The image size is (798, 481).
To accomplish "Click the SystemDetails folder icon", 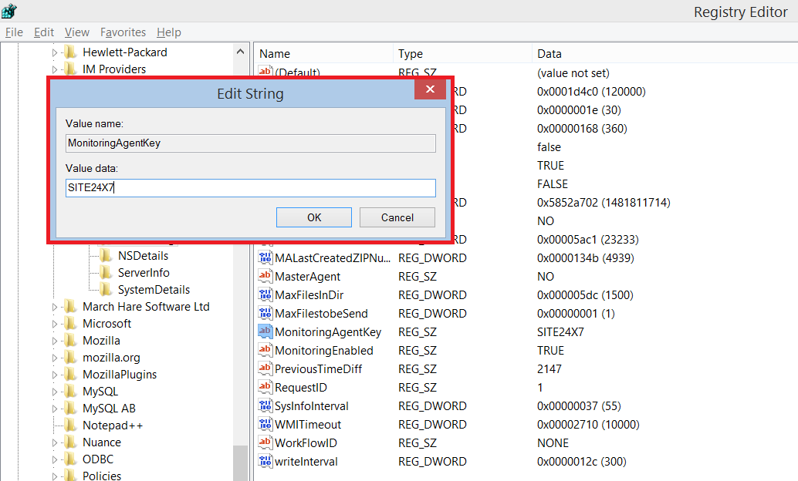I will [106, 289].
